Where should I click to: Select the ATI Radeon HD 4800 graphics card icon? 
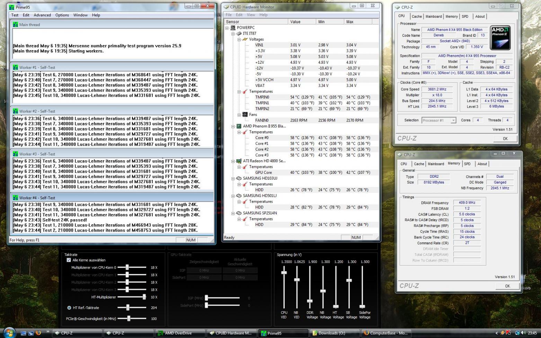[239, 161]
